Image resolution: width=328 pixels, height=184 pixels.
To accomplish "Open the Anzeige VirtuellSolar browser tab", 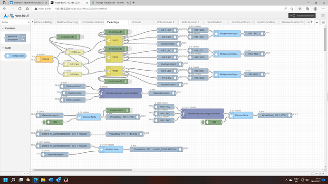I will [110, 3].
